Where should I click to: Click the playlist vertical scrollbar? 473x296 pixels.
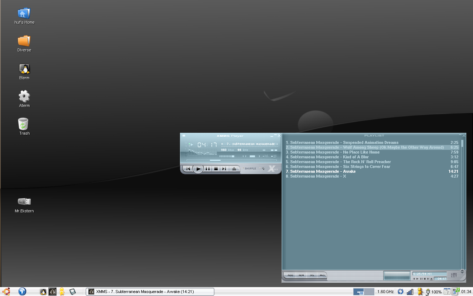462,204
